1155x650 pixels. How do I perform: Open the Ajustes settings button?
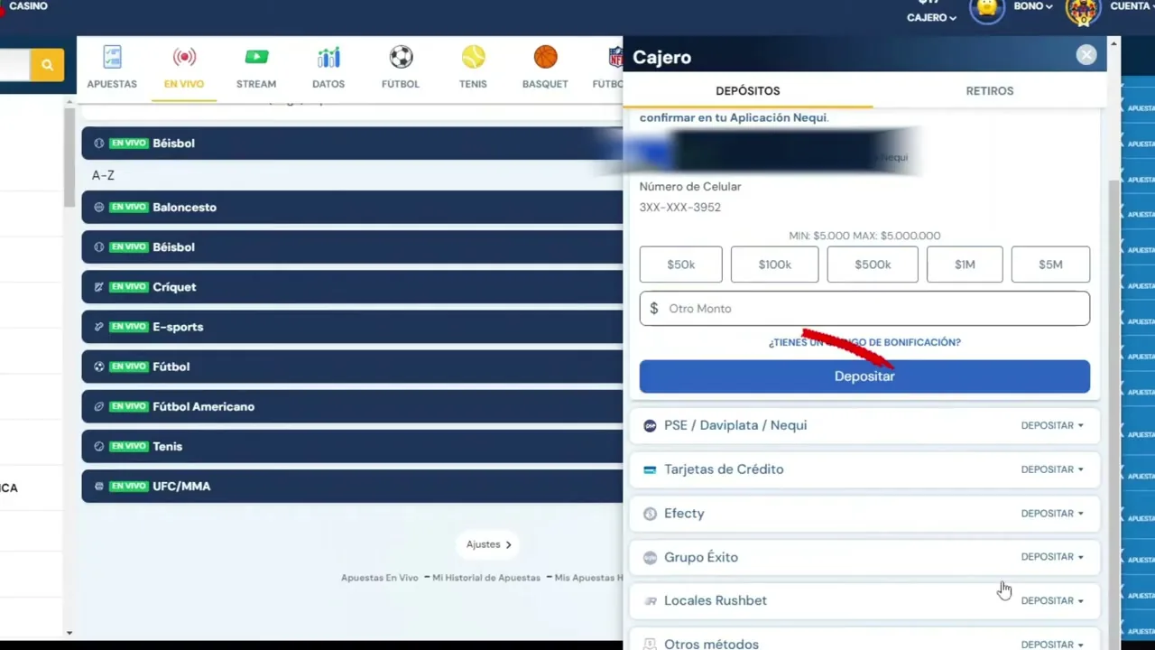(489, 544)
